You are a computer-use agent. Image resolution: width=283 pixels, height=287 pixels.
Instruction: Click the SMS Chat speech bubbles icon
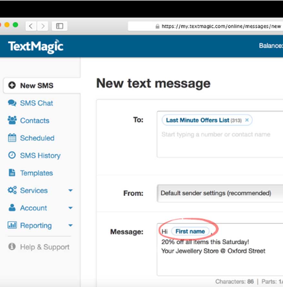(12, 103)
